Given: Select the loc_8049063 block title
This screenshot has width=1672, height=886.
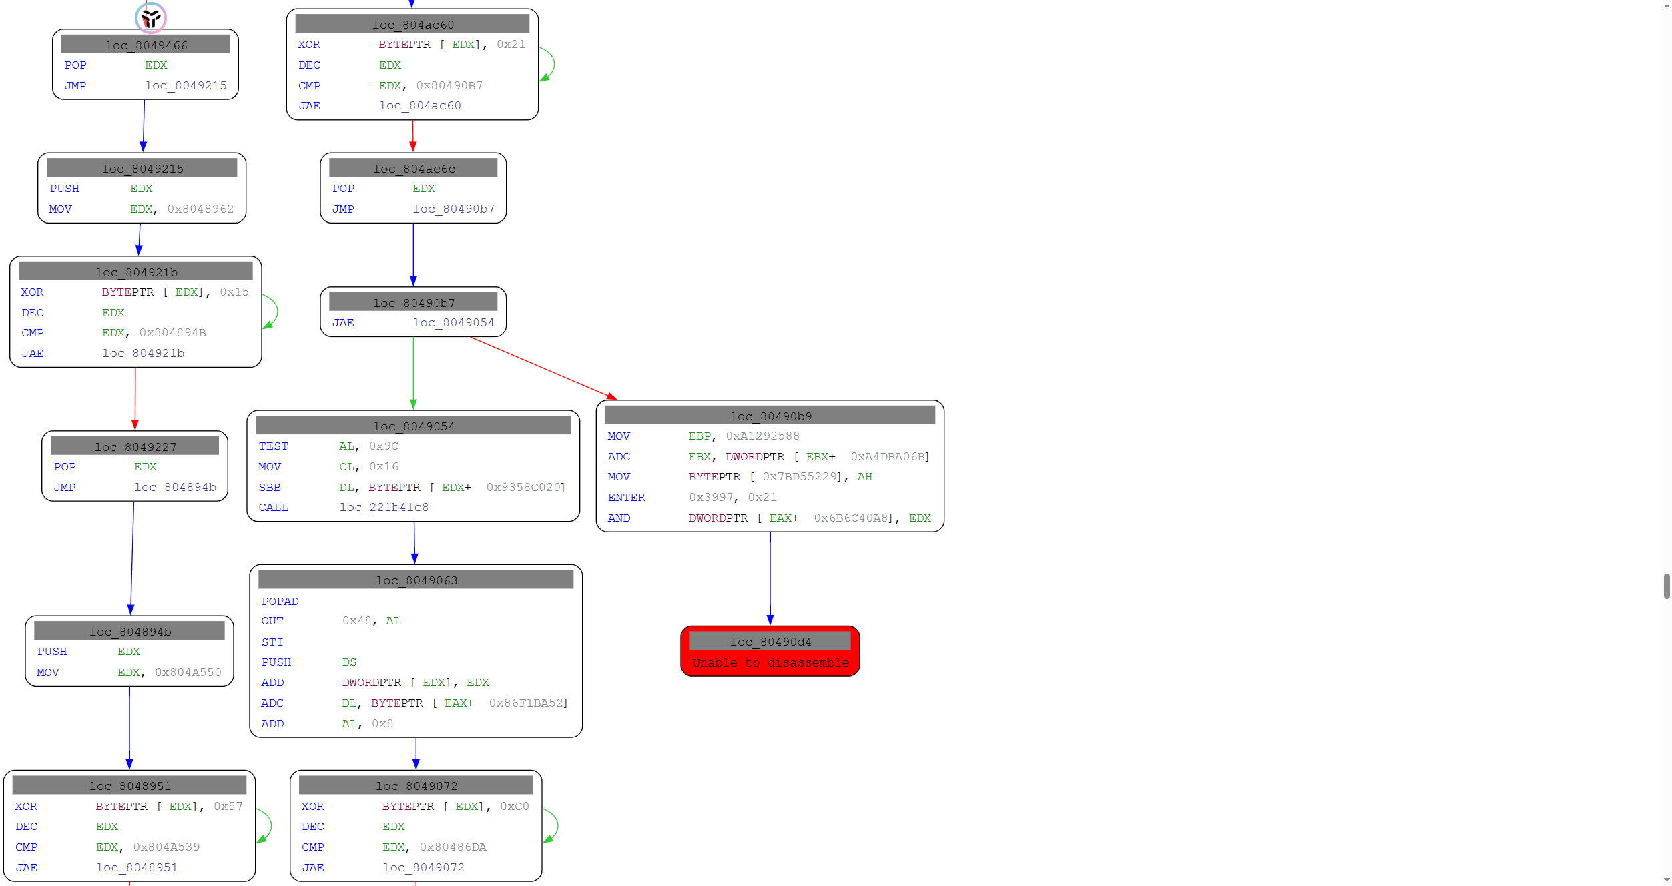Looking at the screenshot, I should pyautogui.click(x=416, y=580).
